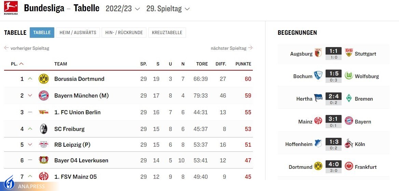Switch to the Hin- / Rückrunde tab

124,33
